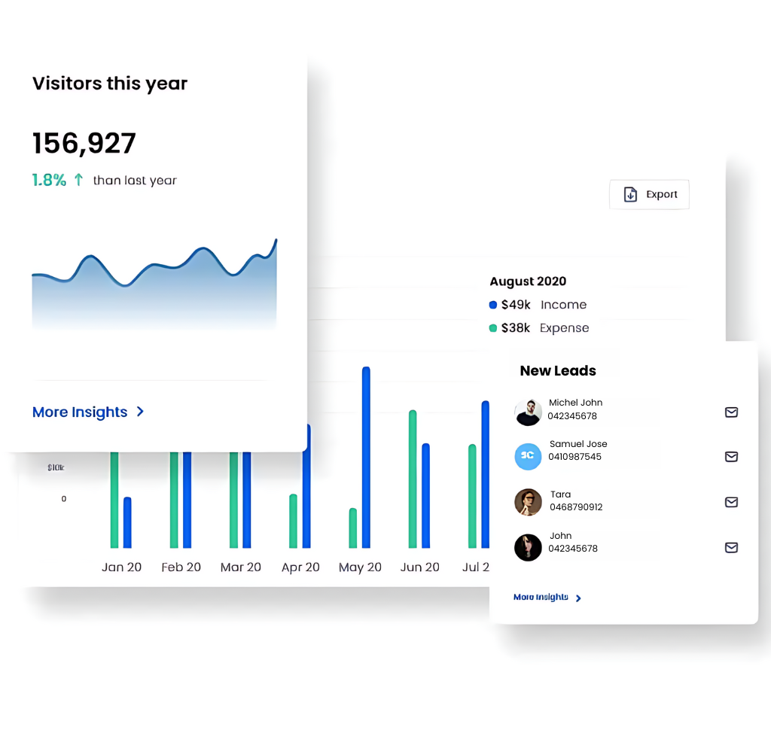771x730 pixels.
Task: Click the blue Income legend dot
Action: (493, 305)
